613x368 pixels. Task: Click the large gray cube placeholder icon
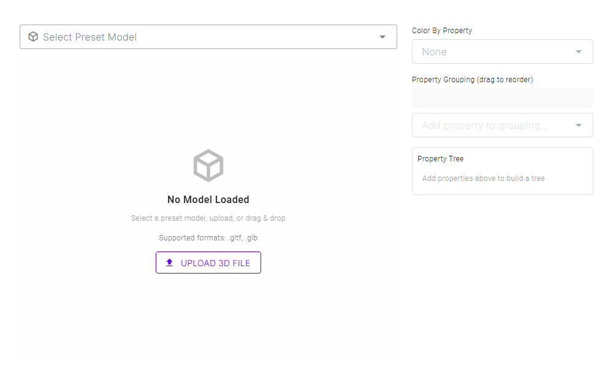click(208, 166)
